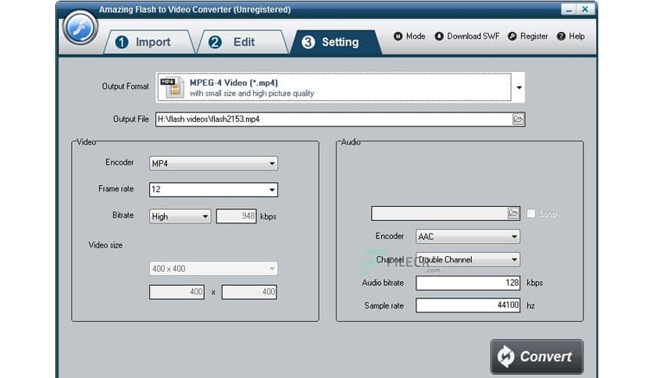Image resolution: width=653 pixels, height=378 pixels.
Task: Open the Register menu item
Action: (528, 37)
